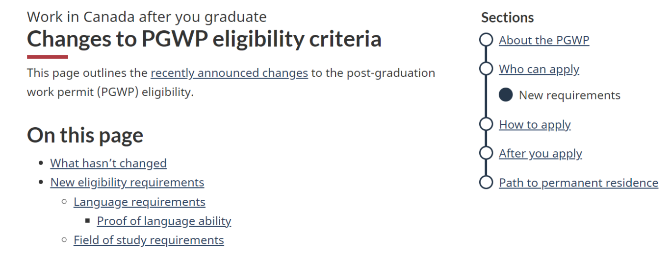Click the circle marker beside Who can apply

(486, 69)
